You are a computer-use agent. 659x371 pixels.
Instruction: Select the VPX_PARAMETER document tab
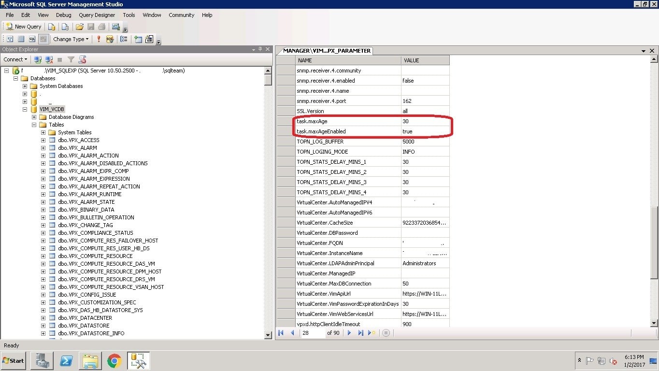coord(327,51)
